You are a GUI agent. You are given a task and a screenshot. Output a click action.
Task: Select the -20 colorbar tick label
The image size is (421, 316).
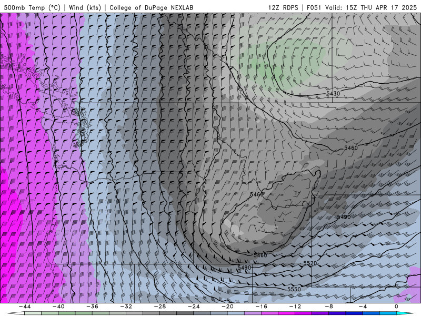[227, 307]
